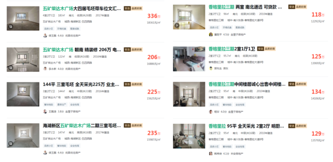Open the panorama icon on the 129万 listing photo
Screen dimensions: 333x162
point(177,144)
